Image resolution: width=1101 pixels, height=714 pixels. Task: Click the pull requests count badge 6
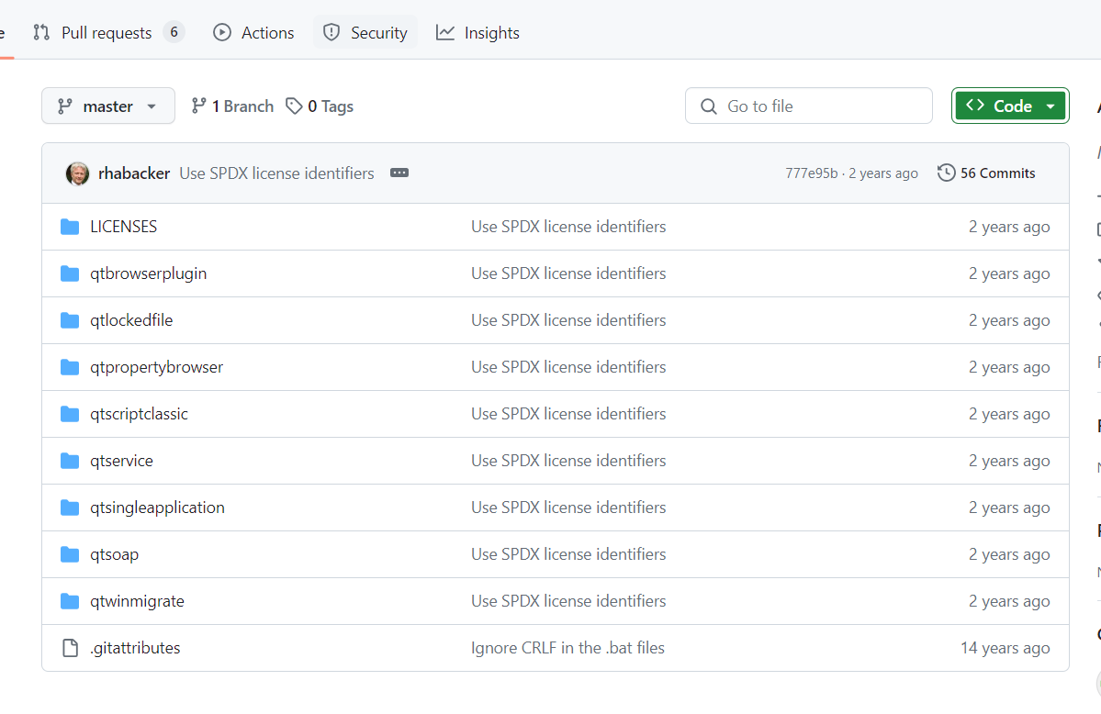(x=174, y=32)
